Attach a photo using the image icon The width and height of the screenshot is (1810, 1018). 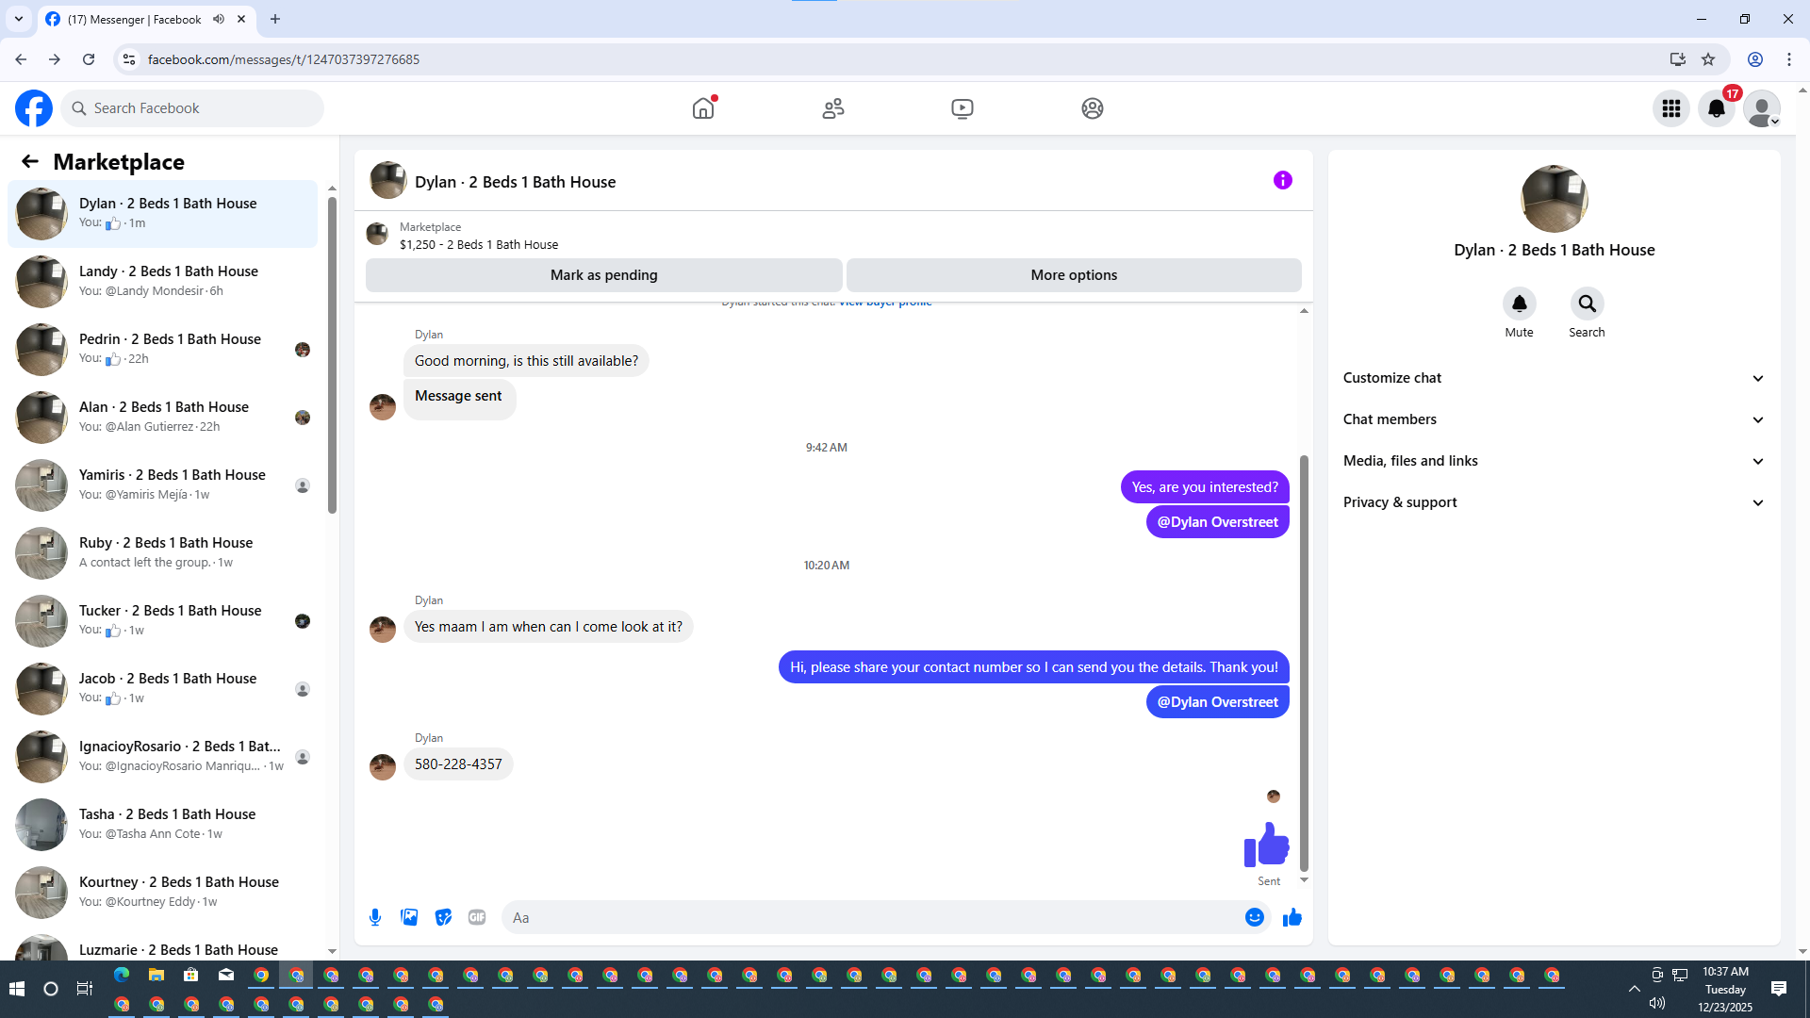coord(409,917)
